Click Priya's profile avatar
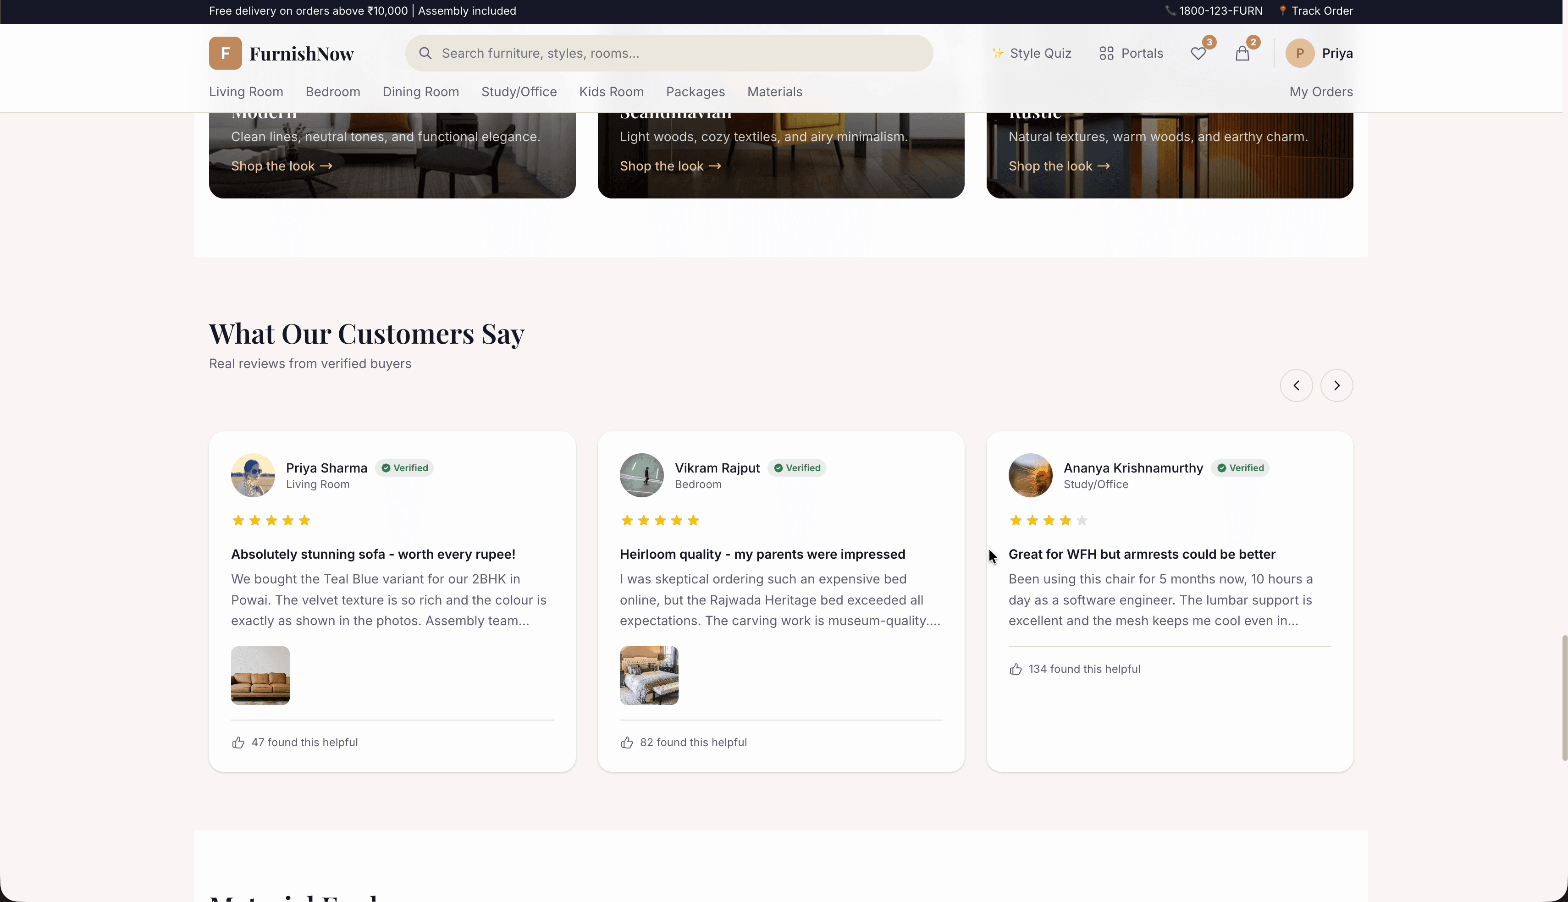1568x902 pixels. click(x=1299, y=53)
